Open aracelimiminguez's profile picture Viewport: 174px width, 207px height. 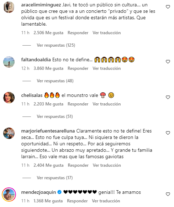[9, 7]
